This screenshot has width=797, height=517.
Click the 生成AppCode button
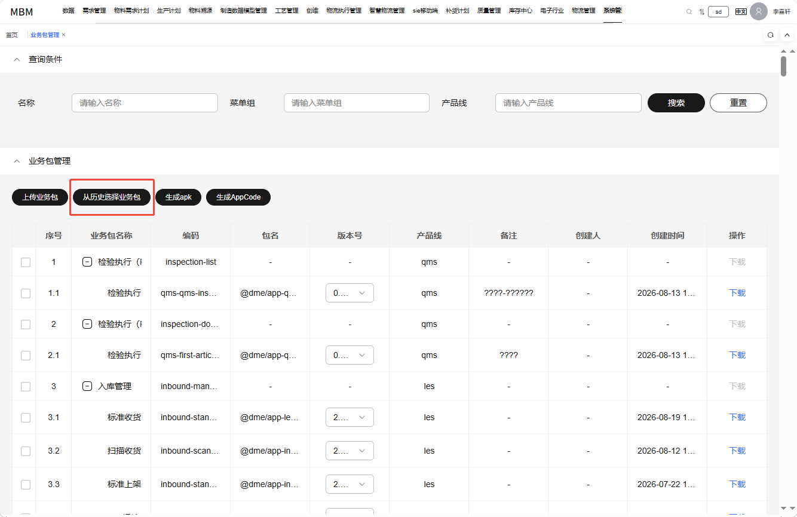pyautogui.click(x=238, y=197)
